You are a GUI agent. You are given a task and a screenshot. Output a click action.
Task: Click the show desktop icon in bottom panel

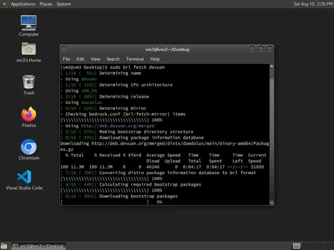4,246
